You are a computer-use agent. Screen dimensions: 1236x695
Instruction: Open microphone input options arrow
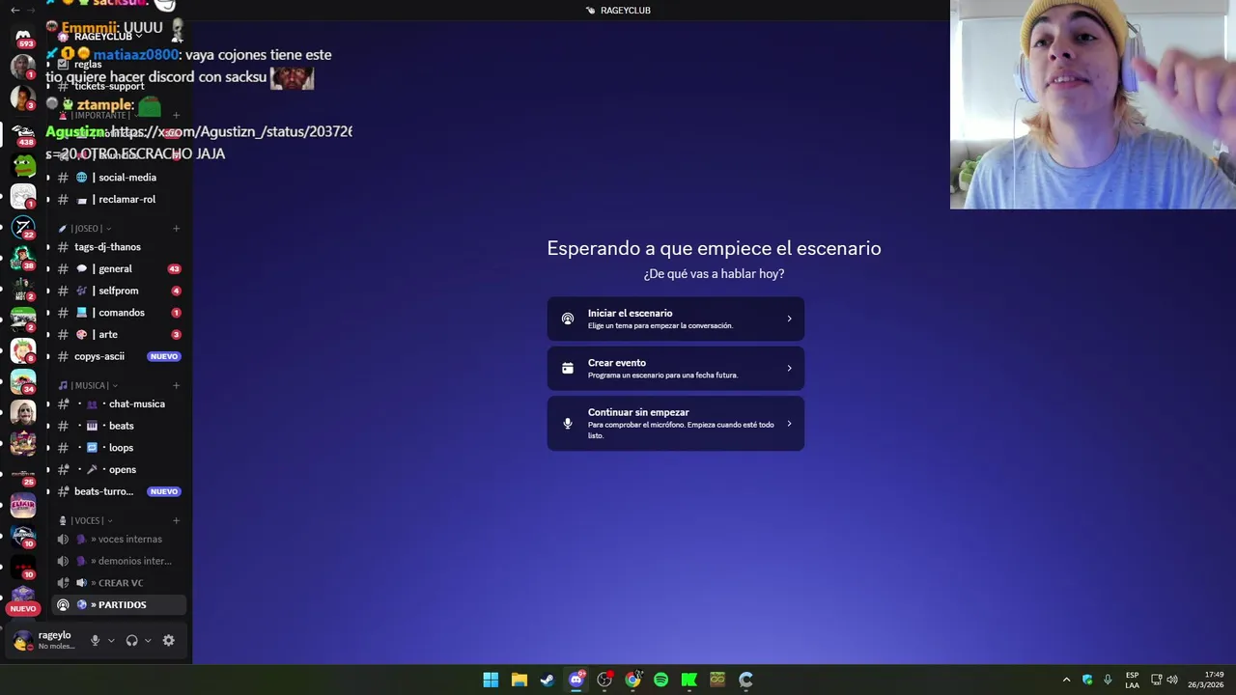[111, 640]
